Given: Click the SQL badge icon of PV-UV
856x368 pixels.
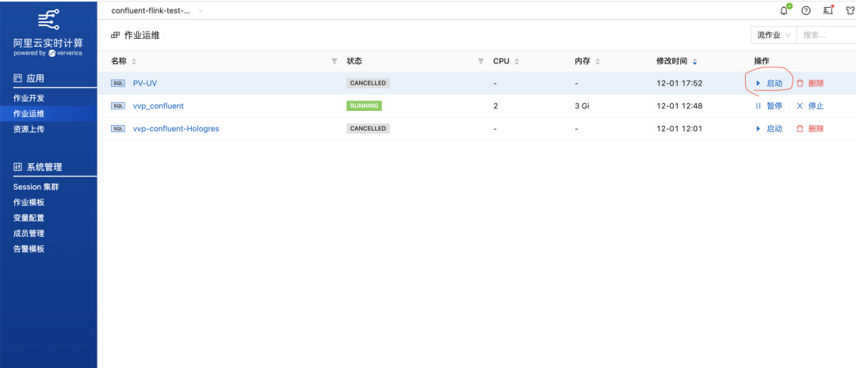Looking at the screenshot, I should pyautogui.click(x=118, y=83).
